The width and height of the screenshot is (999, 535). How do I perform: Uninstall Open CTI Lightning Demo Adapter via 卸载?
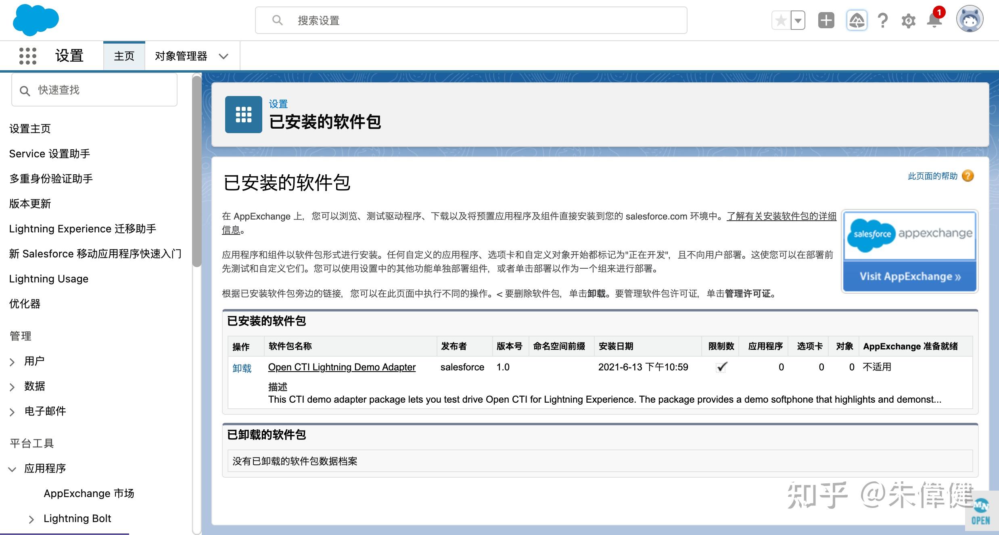(x=241, y=368)
